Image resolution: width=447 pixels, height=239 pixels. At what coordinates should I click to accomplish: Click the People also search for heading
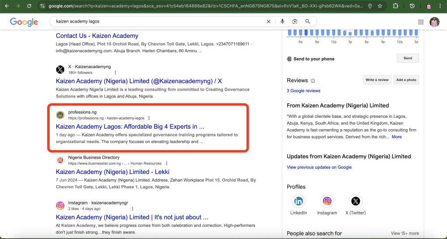click(x=314, y=233)
